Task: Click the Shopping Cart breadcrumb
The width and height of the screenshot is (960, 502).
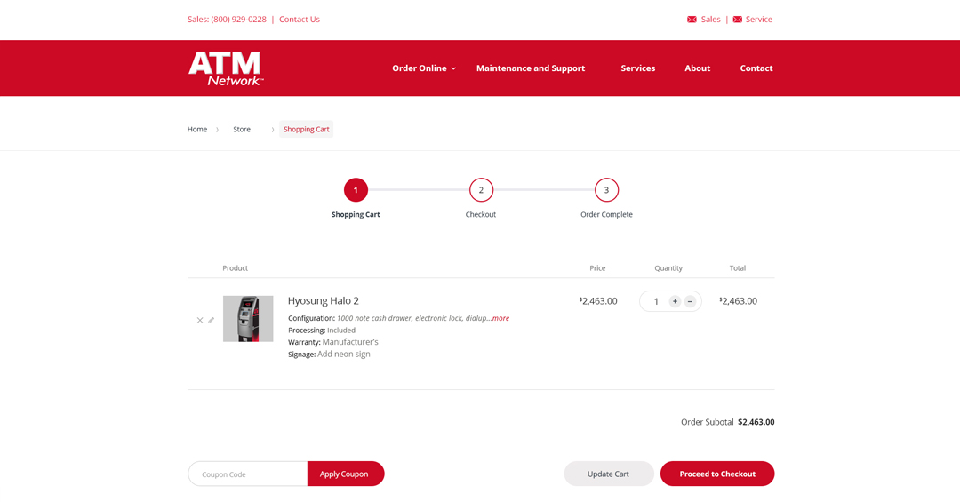Action: click(306, 129)
